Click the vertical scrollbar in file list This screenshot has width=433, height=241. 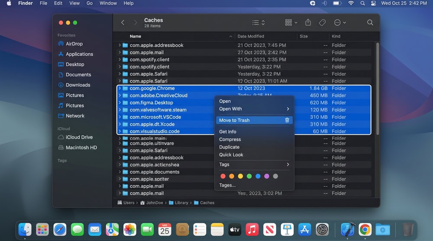point(377,89)
